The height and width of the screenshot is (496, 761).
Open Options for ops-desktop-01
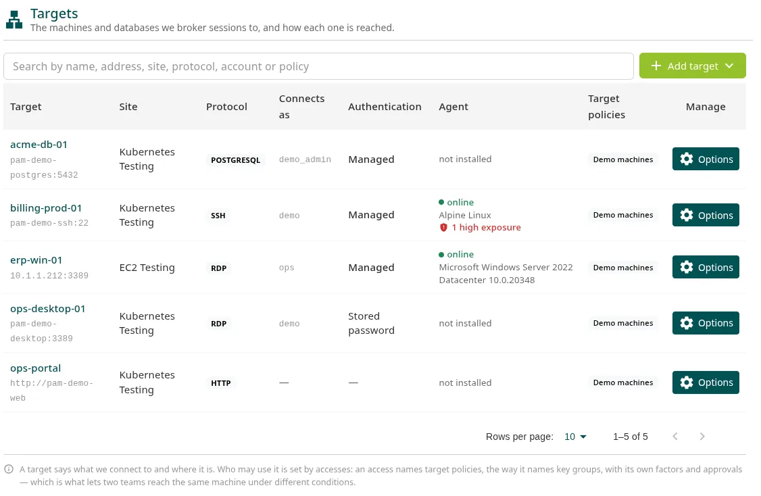(706, 323)
